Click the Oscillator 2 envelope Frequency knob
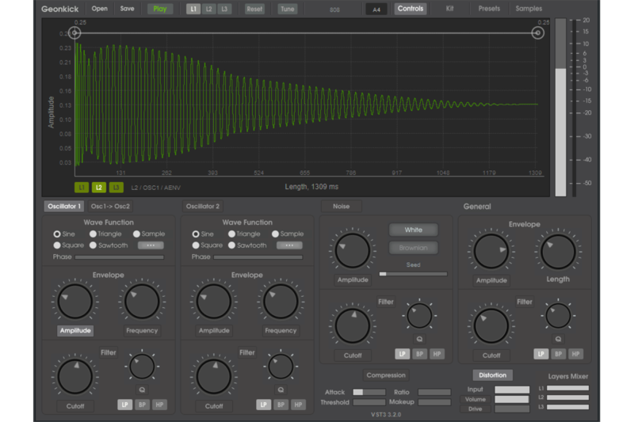 coord(280,302)
